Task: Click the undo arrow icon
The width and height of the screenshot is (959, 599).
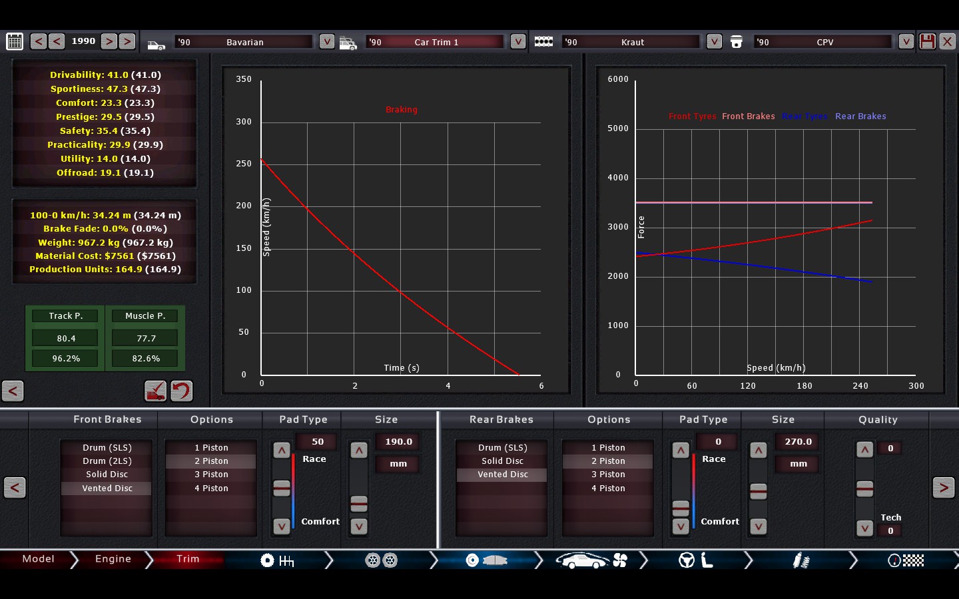Action: [x=182, y=391]
